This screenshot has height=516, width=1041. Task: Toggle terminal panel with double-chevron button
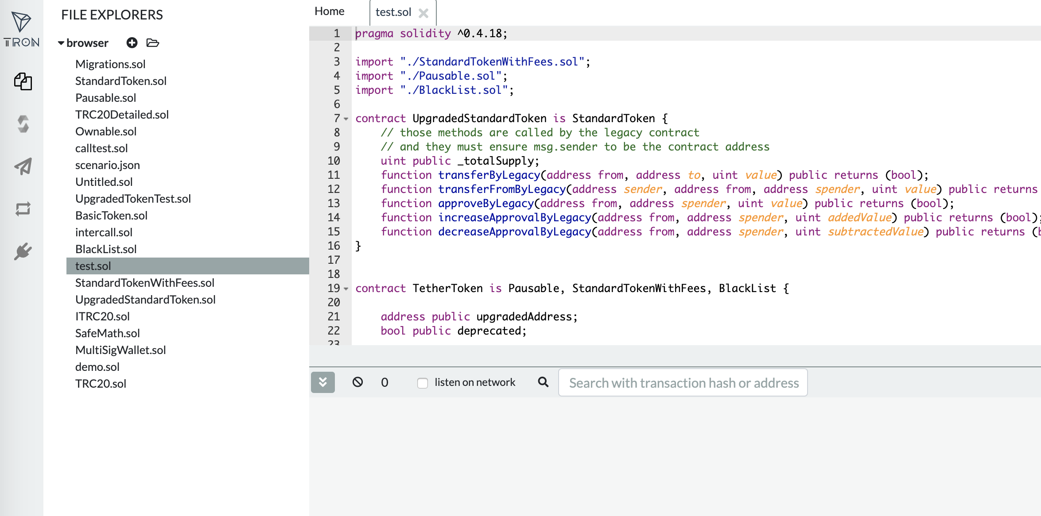[323, 382]
